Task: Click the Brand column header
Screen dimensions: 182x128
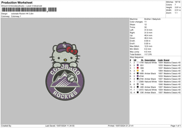Action: tap(167, 60)
